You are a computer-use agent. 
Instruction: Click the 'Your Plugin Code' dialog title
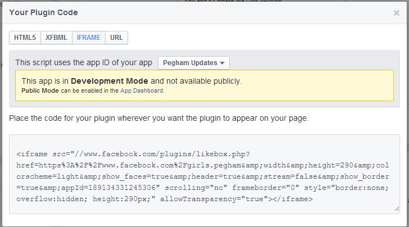(44, 12)
